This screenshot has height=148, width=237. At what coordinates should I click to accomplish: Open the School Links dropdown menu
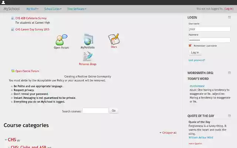(53, 9)
